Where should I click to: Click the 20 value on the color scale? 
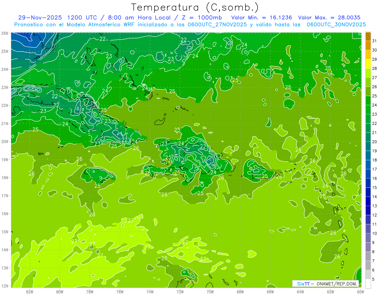[x=375, y=141]
